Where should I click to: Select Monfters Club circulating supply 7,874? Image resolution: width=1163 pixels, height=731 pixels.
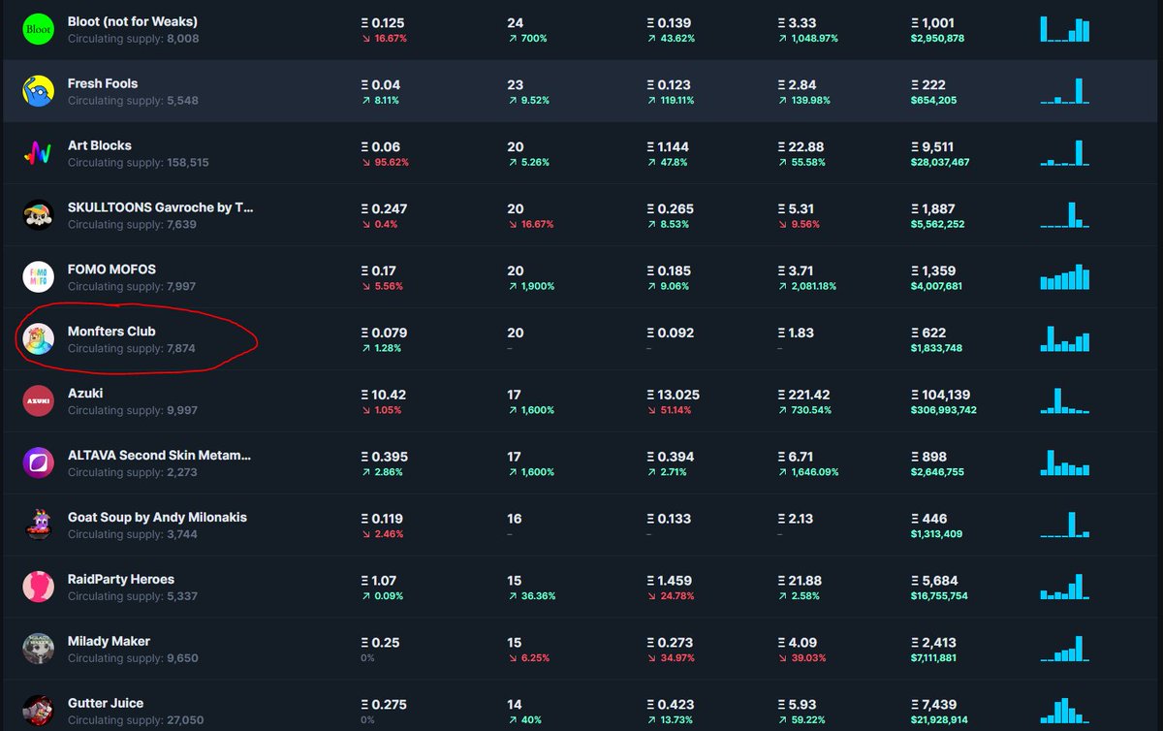tap(132, 348)
